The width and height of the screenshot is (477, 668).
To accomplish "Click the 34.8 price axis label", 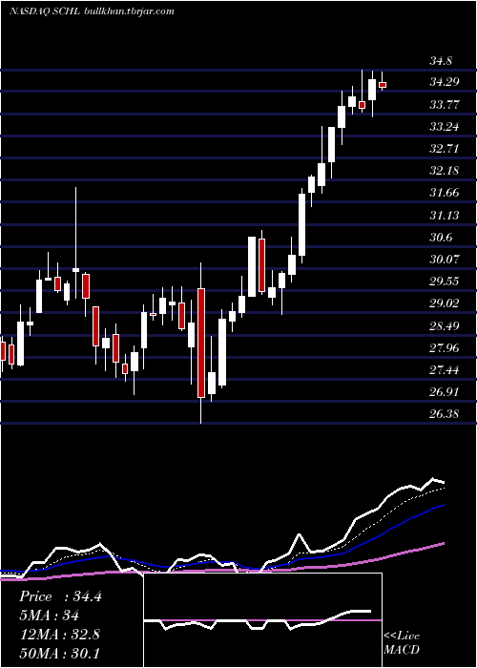I will tap(441, 60).
